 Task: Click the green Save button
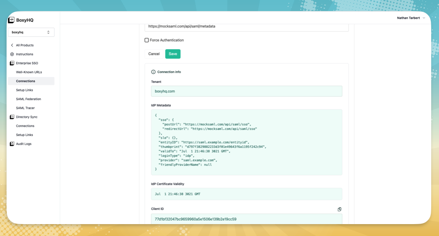click(173, 54)
